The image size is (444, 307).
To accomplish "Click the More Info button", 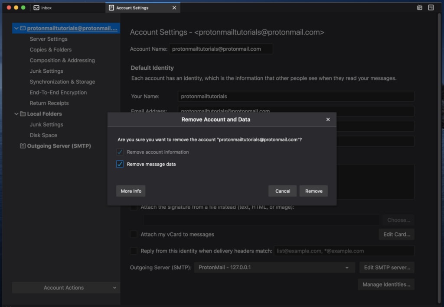I will [x=131, y=191].
